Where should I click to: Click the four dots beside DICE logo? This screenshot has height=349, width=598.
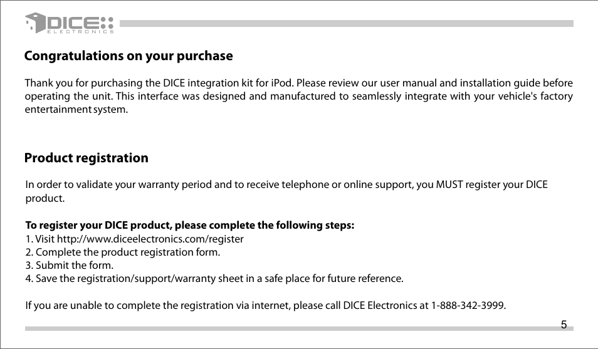108,23
